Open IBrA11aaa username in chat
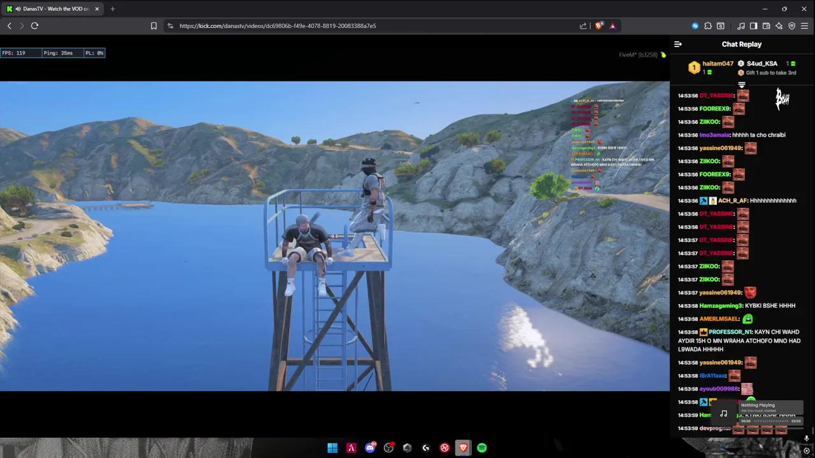 [x=712, y=376]
